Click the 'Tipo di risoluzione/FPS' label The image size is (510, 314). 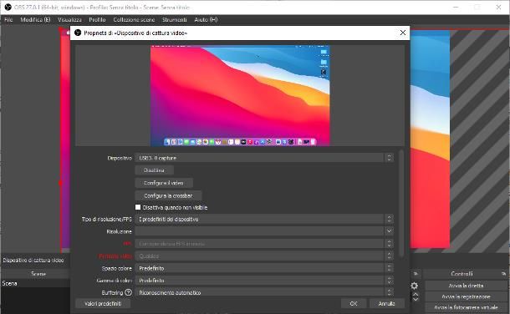107,219
